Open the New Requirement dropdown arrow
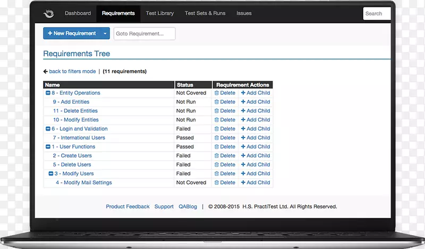Image resolution: width=425 pixels, height=249 pixels. (x=105, y=33)
